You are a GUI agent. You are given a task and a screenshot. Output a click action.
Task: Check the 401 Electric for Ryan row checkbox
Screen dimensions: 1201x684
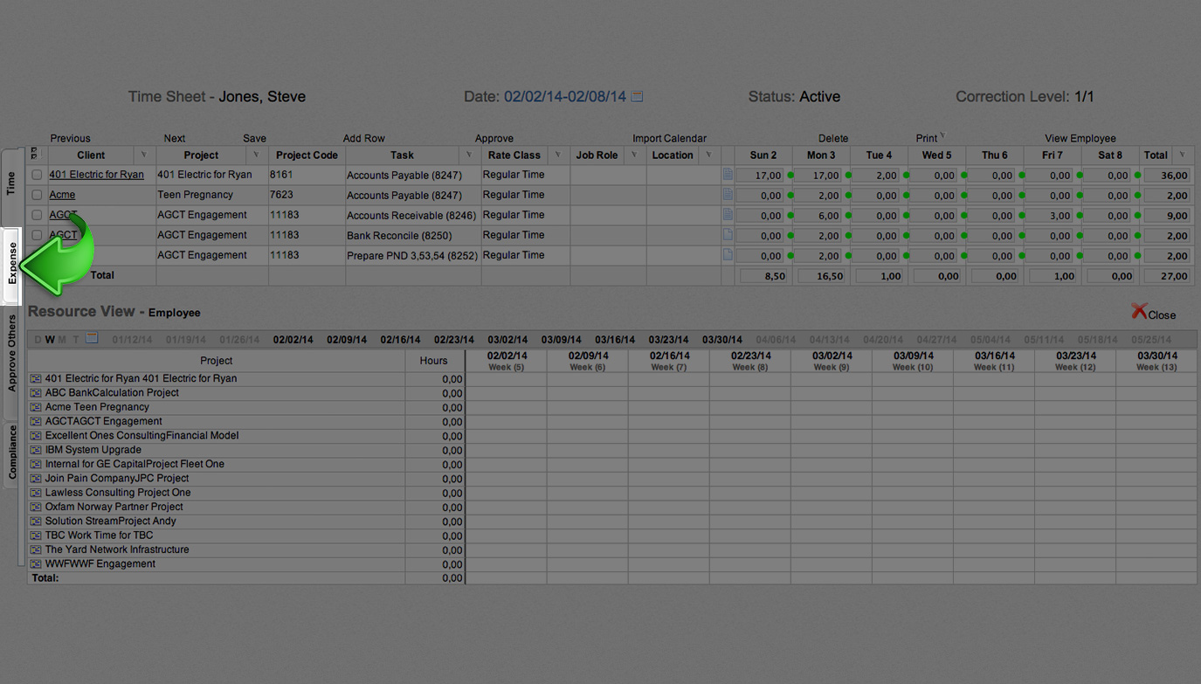[37, 175]
